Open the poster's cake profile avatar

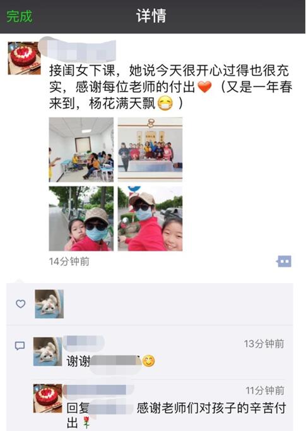(x=24, y=58)
